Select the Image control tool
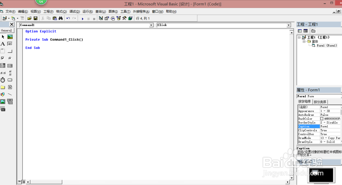The height and width of the screenshot is (185, 342). click(3, 102)
